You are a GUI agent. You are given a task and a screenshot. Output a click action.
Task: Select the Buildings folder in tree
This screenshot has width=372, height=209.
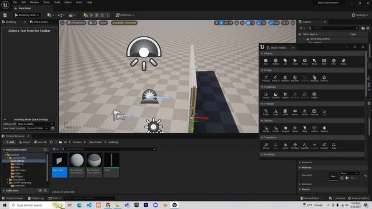pos(19,161)
